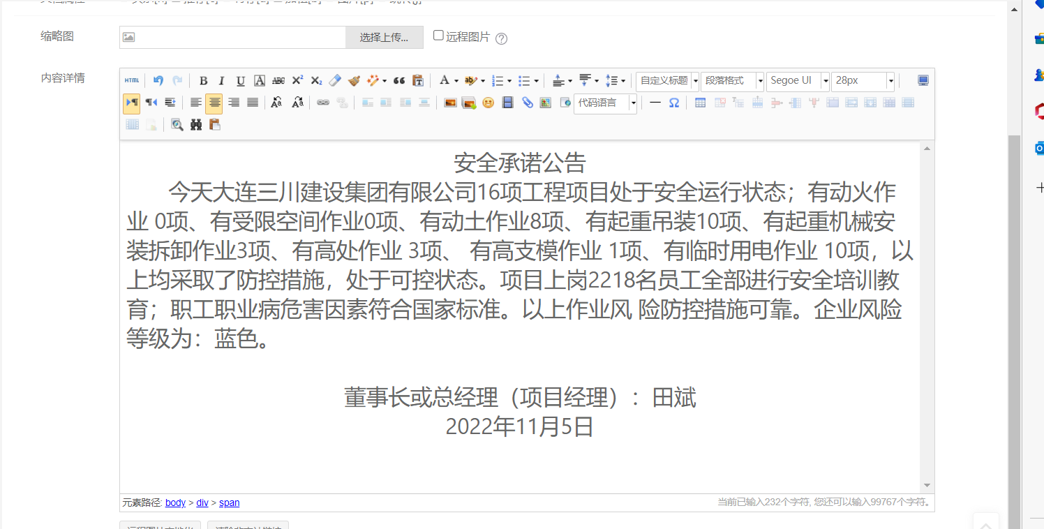Open Office in the browser sidebar
This screenshot has width=1044, height=529.
tap(1039, 110)
